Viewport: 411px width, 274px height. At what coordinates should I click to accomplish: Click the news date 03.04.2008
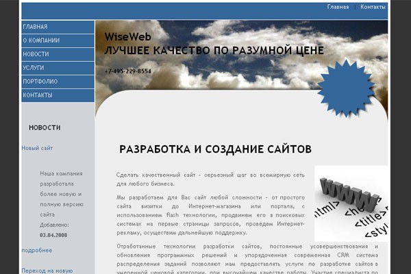53,235
